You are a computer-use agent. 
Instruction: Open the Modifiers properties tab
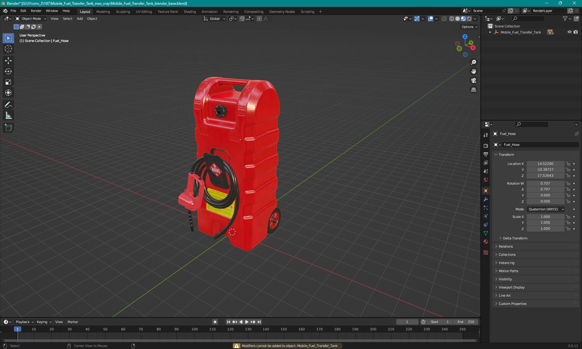486,199
